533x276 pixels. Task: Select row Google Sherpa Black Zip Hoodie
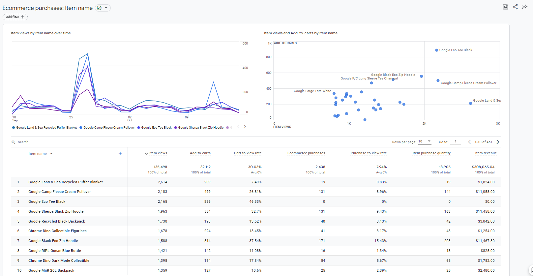(256, 211)
